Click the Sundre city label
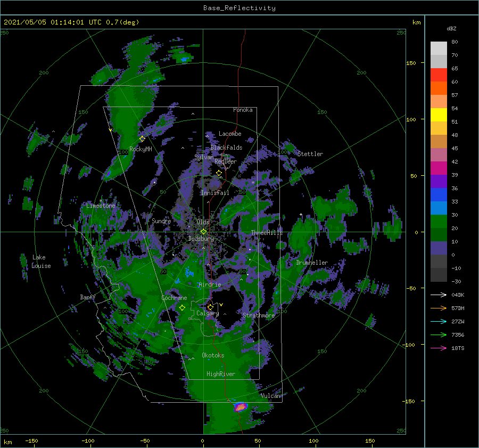Screen dimensions: 479x448 tap(161, 221)
